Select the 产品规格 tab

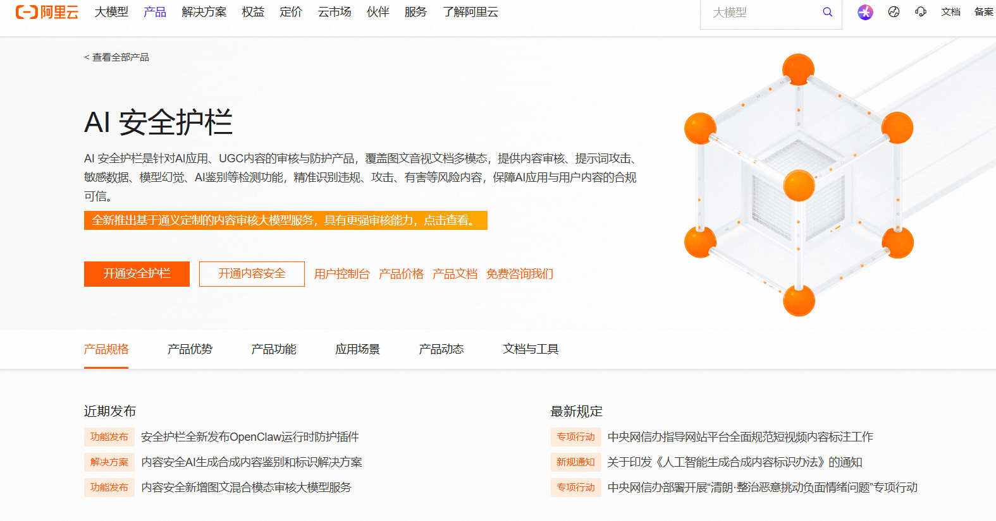[x=106, y=349]
